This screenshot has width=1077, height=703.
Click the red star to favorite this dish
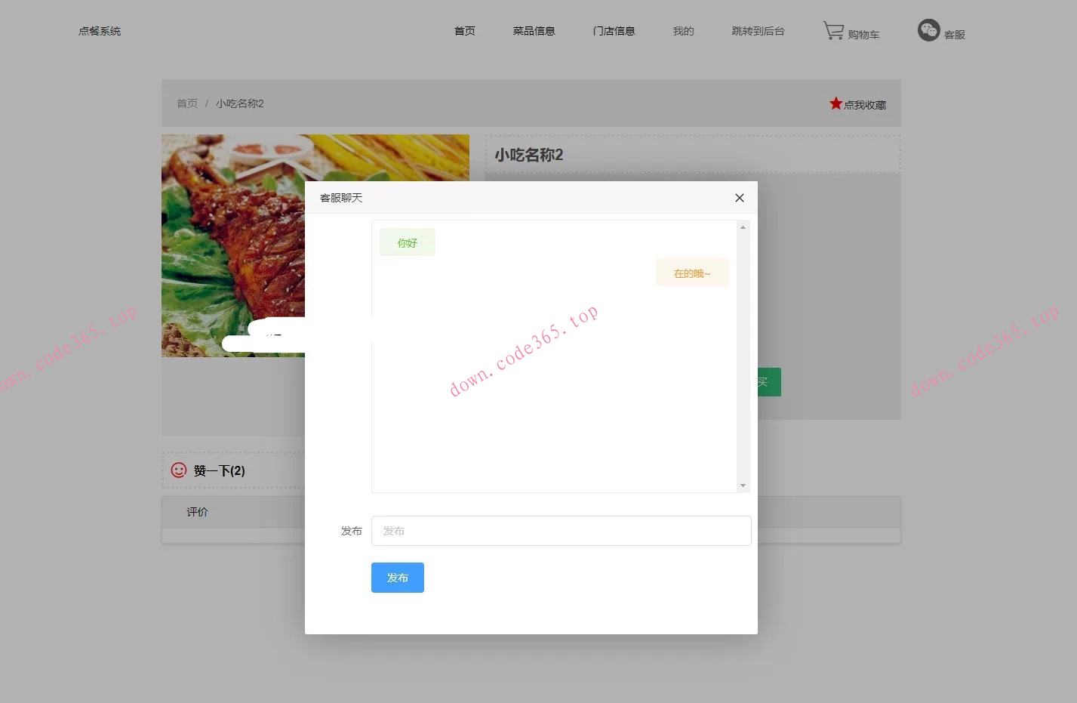pos(835,103)
